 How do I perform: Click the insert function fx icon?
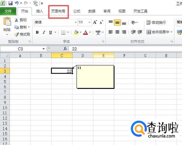(65, 49)
